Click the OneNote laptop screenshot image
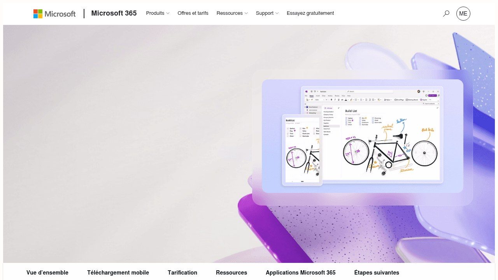 click(x=372, y=134)
